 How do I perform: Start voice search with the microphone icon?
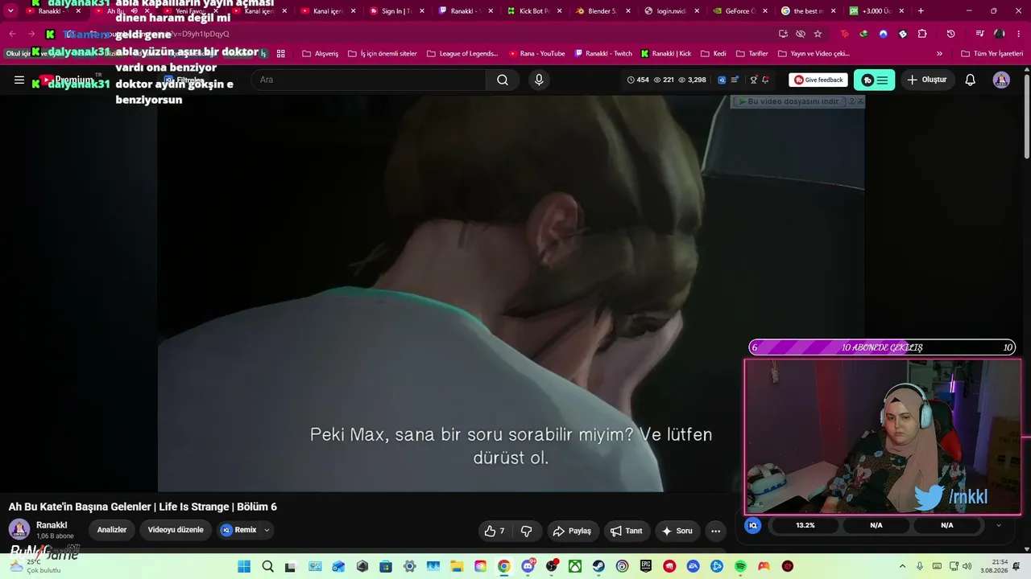(539, 80)
